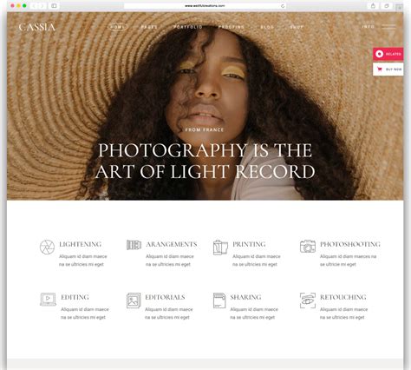Click the Printing film roll icon
This screenshot has width=411, height=370.
pyautogui.click(x=220, y=248)
